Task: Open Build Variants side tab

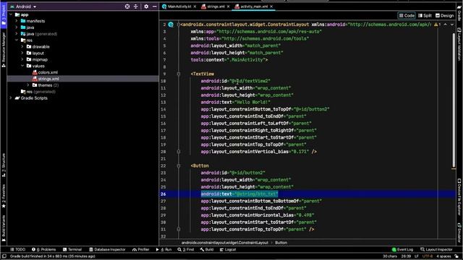Action: click(4, 228)
